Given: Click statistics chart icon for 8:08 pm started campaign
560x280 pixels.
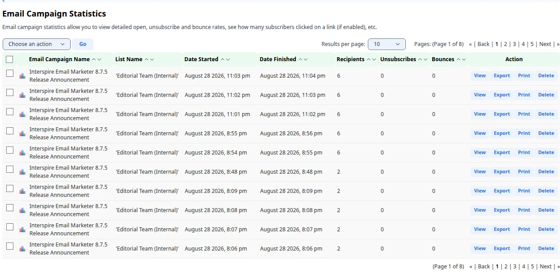Looking at the screenshot, I should tap(22, 210).
